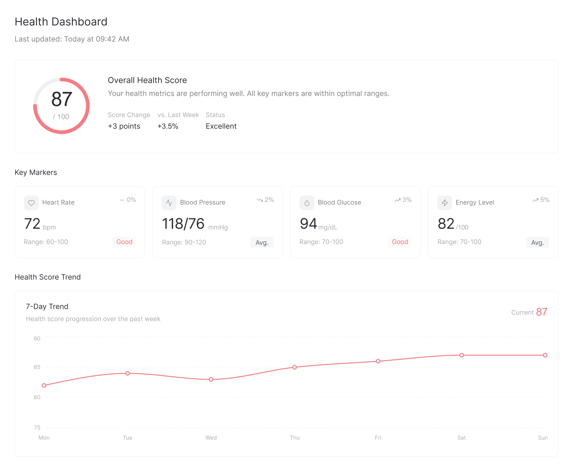Select the 7-Day Trend heading
The width and height of the screenshot is (573, 473).
point(47,306)
